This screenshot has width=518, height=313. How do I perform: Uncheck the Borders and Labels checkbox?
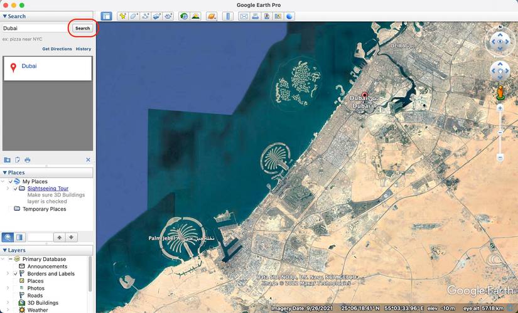click(x=16, y=273)
